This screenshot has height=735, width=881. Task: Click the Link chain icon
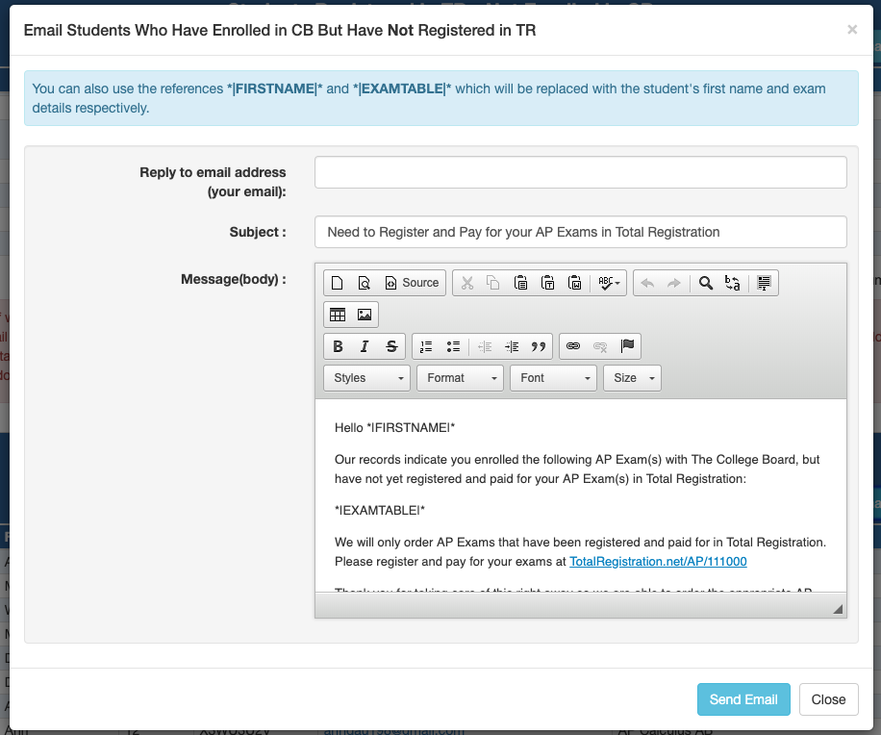point(573,346)
